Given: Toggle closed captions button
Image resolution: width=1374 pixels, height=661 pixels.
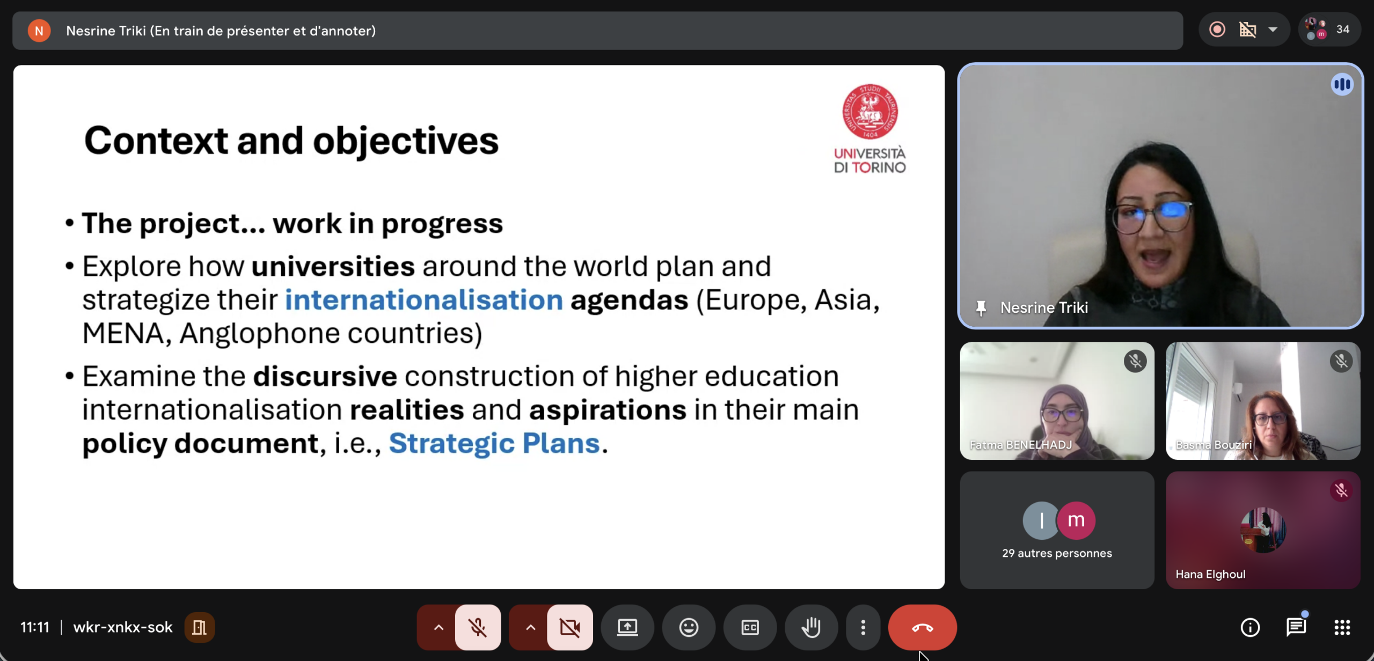Looking at the screenshot, I should (x=750, y=627).
